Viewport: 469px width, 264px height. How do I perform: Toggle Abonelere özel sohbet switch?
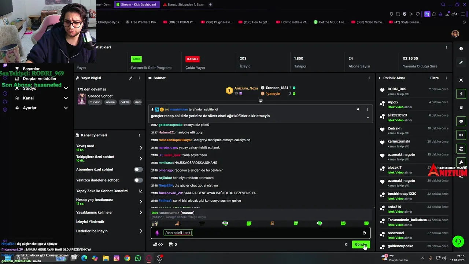(139, 169)
